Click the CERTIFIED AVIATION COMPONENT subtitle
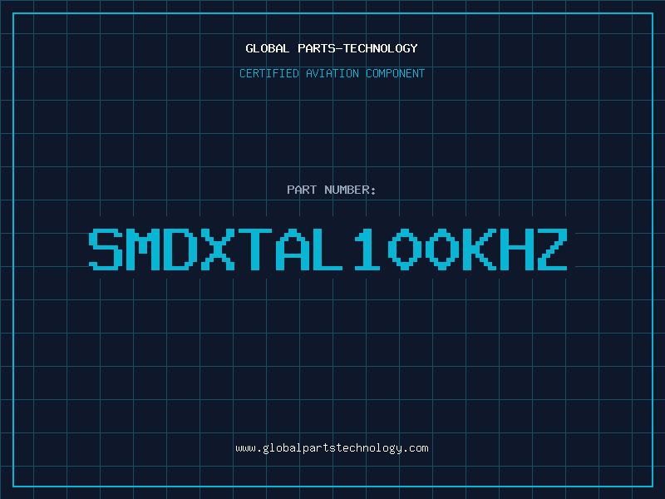The height and width of the screenshot is (499, 665). point(332,73)
